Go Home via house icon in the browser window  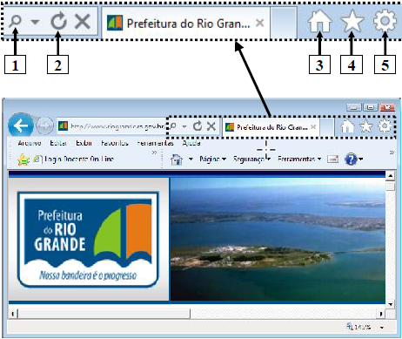(x=347, y=126)
